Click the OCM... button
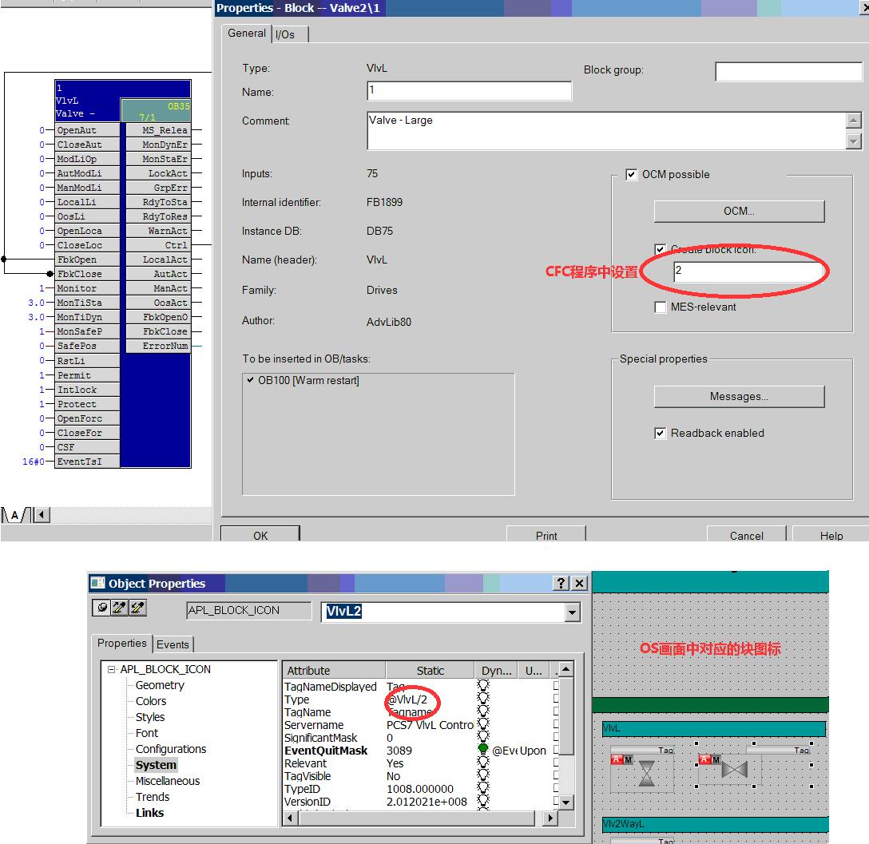This screenshot has width=869, height=844. (x=739, y=211)
